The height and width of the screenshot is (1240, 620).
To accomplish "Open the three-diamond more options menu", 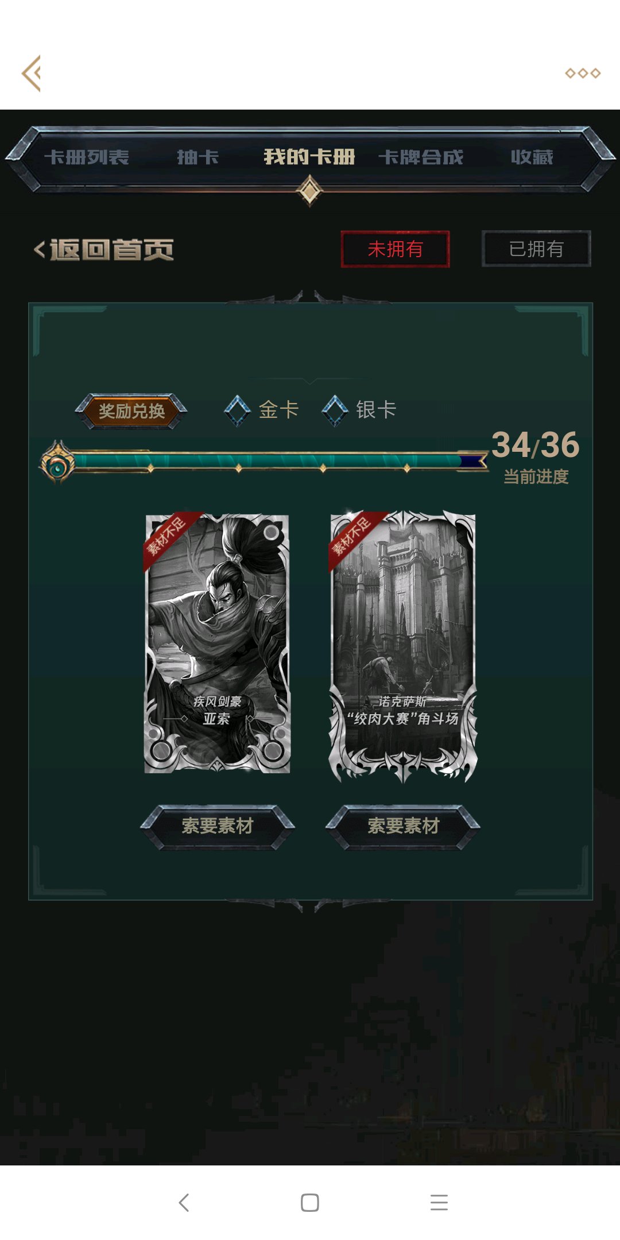I will click(583, 73).
